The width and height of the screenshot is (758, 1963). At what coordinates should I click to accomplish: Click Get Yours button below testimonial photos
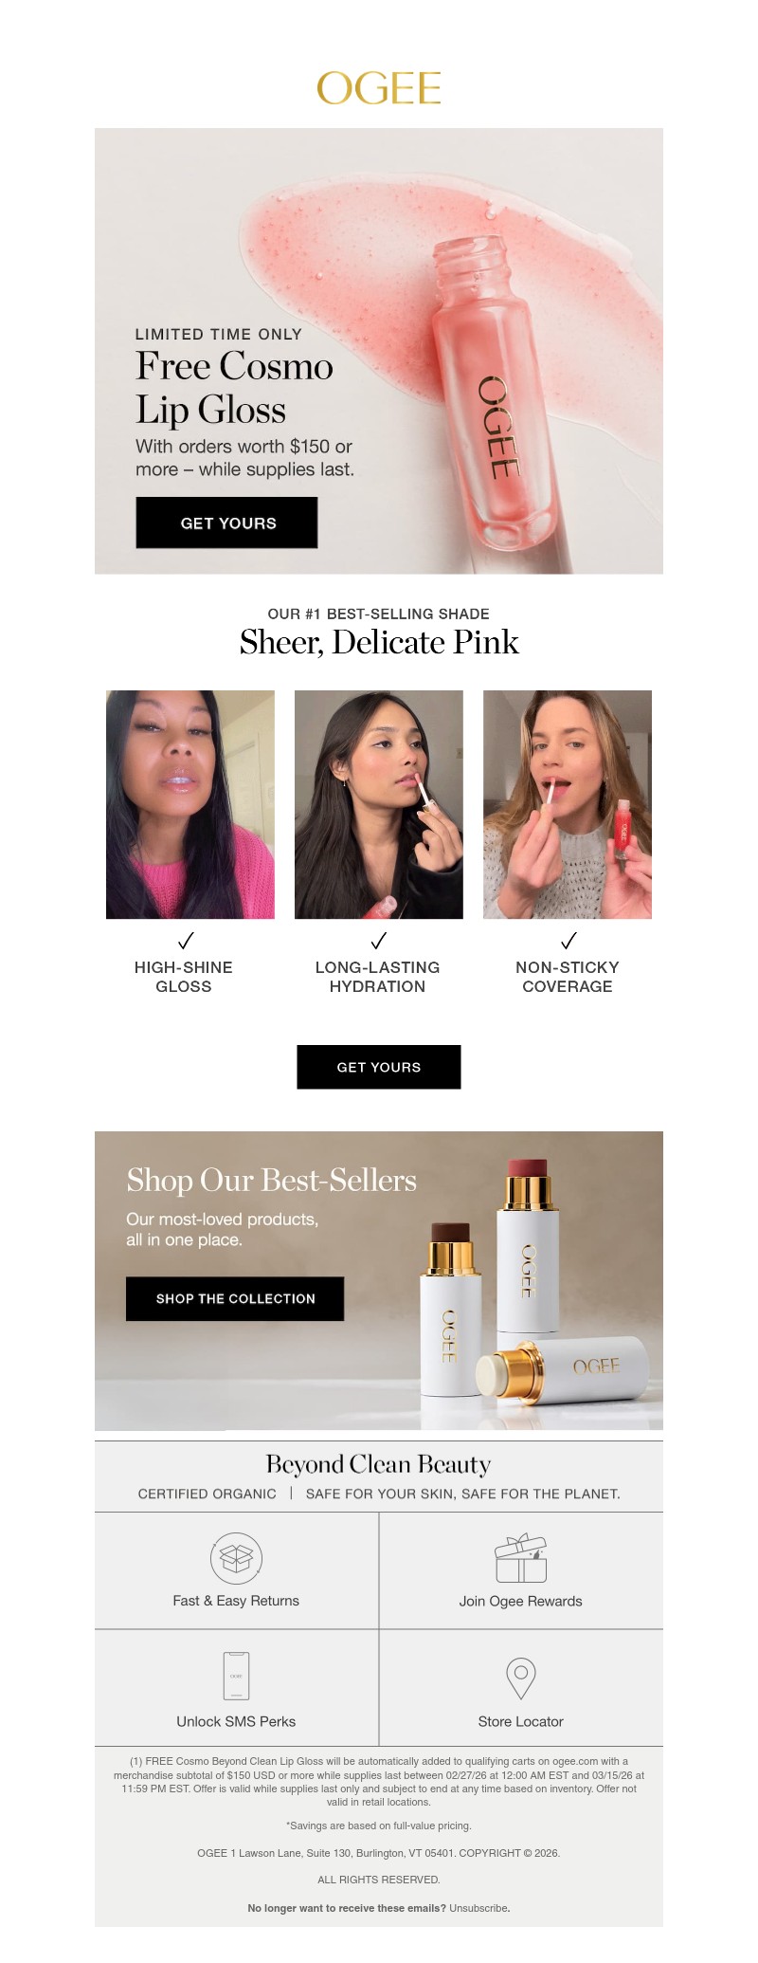pos(379,1067)
